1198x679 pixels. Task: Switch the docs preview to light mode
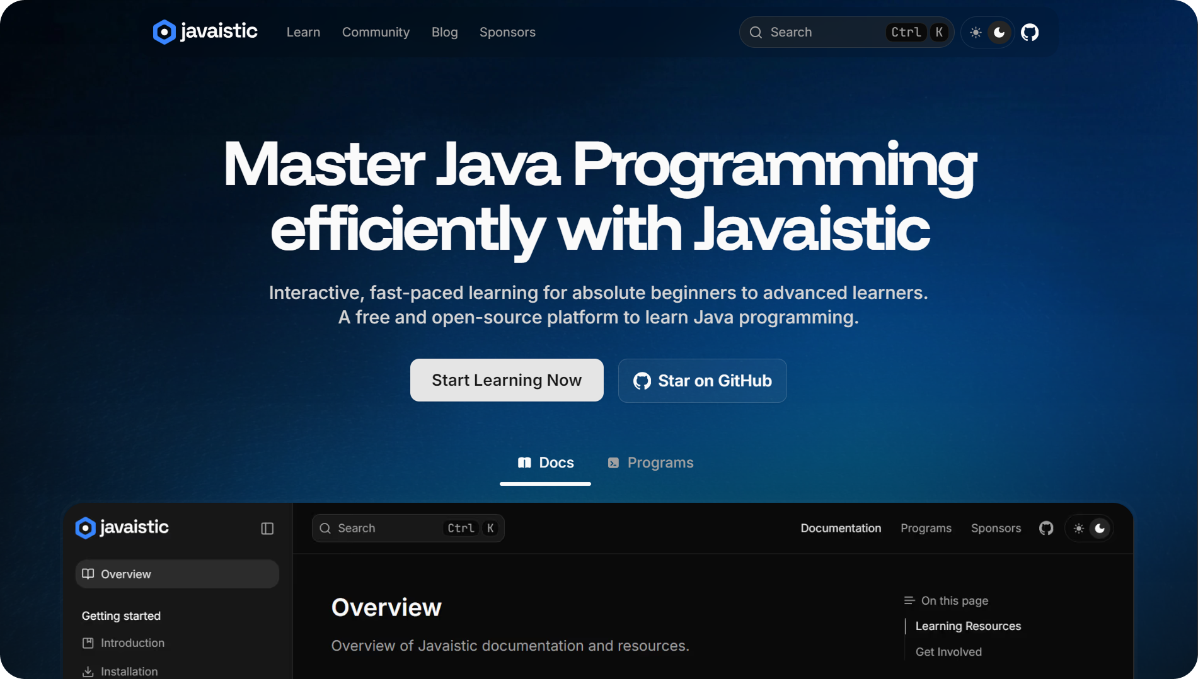coord(1078,528)
